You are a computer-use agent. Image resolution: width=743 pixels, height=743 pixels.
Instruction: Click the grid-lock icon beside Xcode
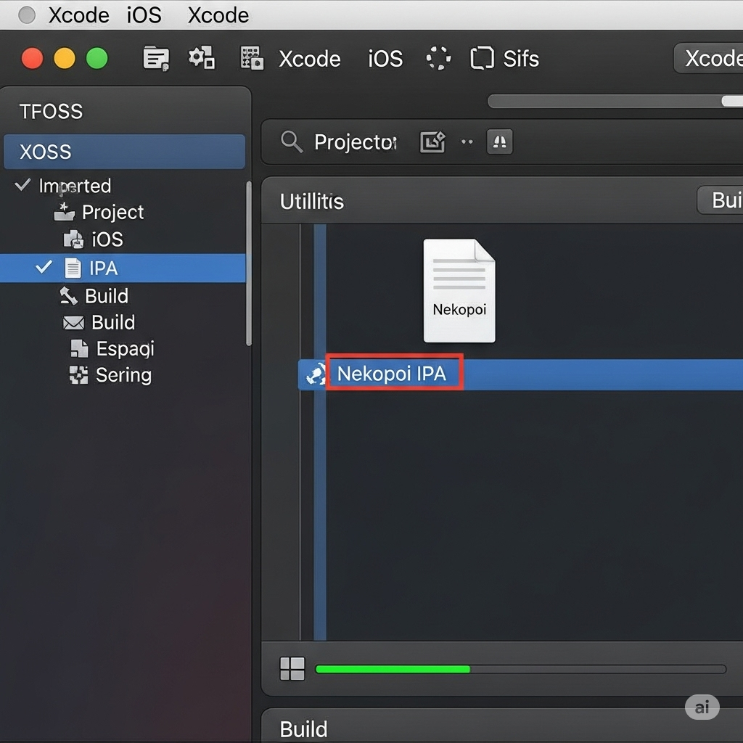[x=252, y=58]
